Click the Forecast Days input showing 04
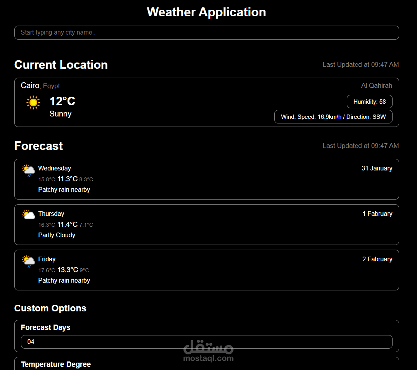The height and width of the screenshot is (370, 417). 206,342
